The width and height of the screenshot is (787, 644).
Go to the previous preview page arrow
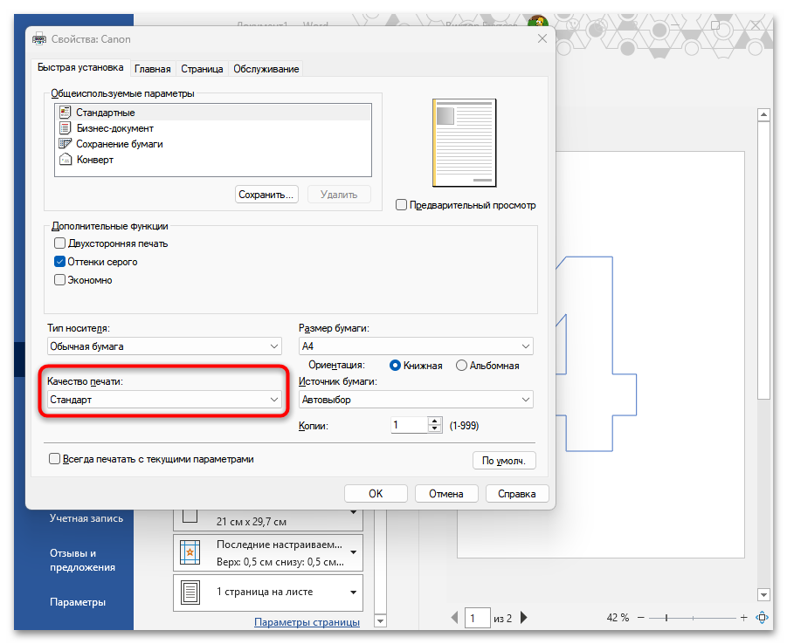[x=454, y=618]
